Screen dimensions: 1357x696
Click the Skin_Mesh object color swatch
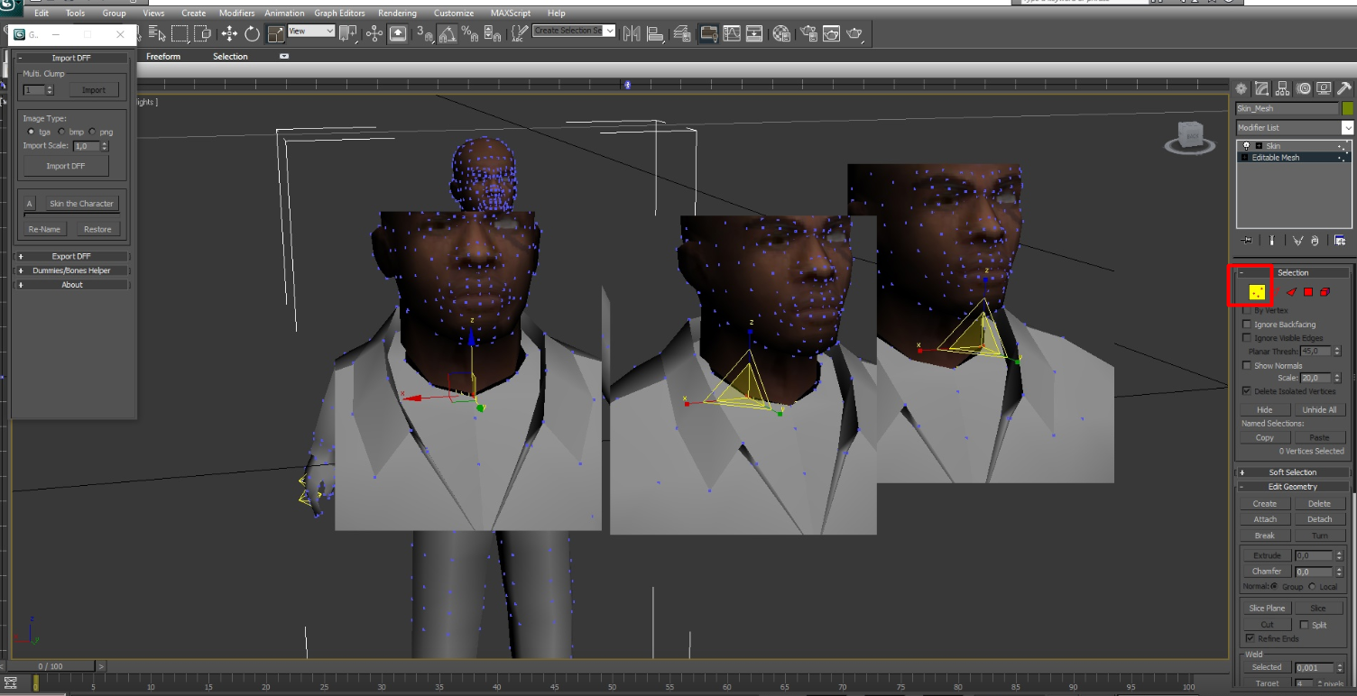click(1347, 108)
